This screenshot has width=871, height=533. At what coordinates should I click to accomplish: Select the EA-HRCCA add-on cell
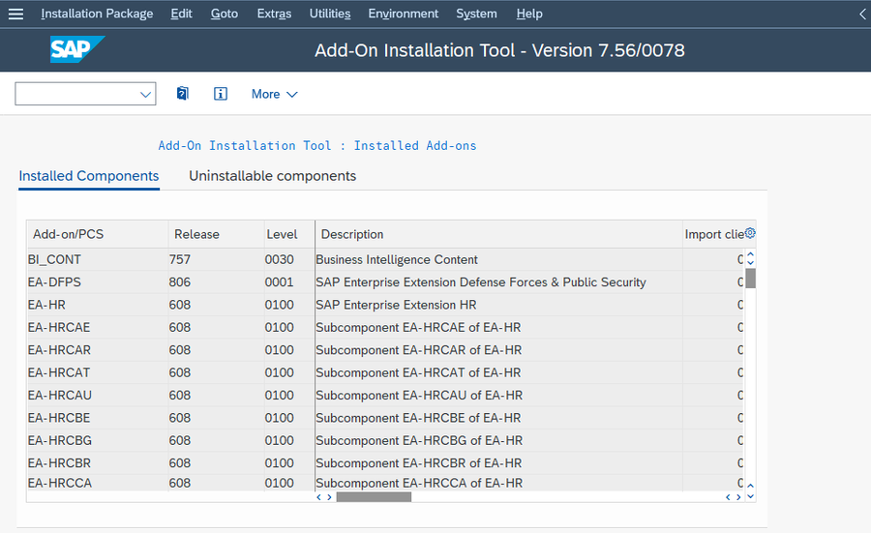pyautogui.click(x=97, y=483)
